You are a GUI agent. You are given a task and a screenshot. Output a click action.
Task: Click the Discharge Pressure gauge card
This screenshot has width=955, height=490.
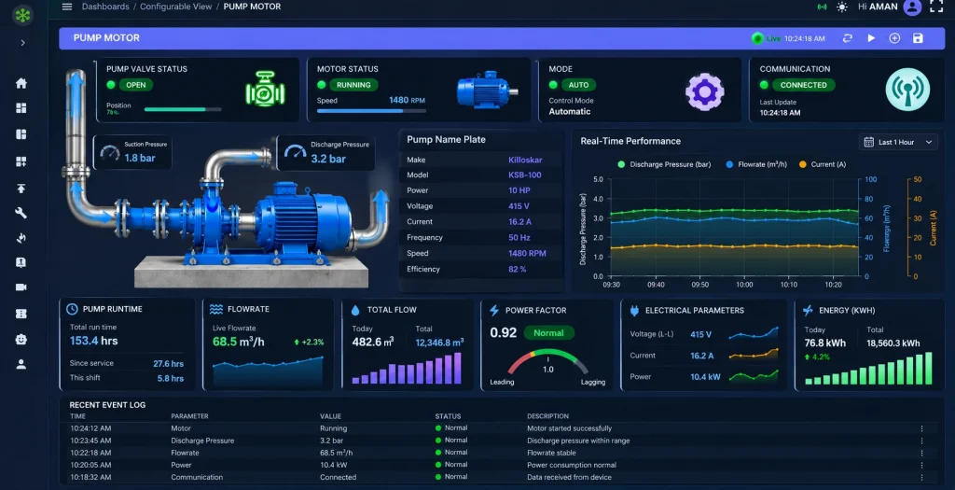click(x=325, y=153)
